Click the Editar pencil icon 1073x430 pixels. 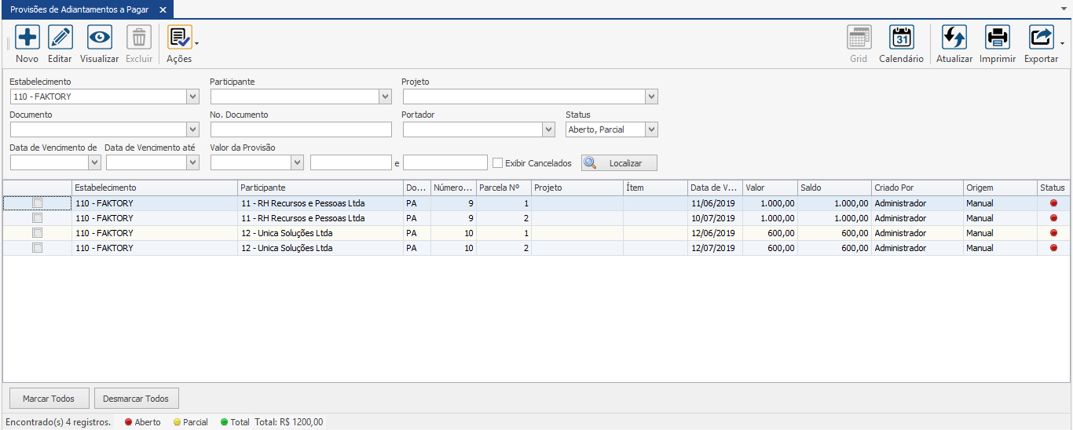[x=60, y=37]
